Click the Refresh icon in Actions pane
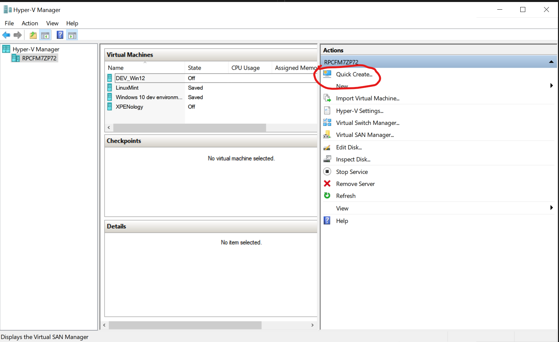 pyautogui.click(x=327, y=196)
